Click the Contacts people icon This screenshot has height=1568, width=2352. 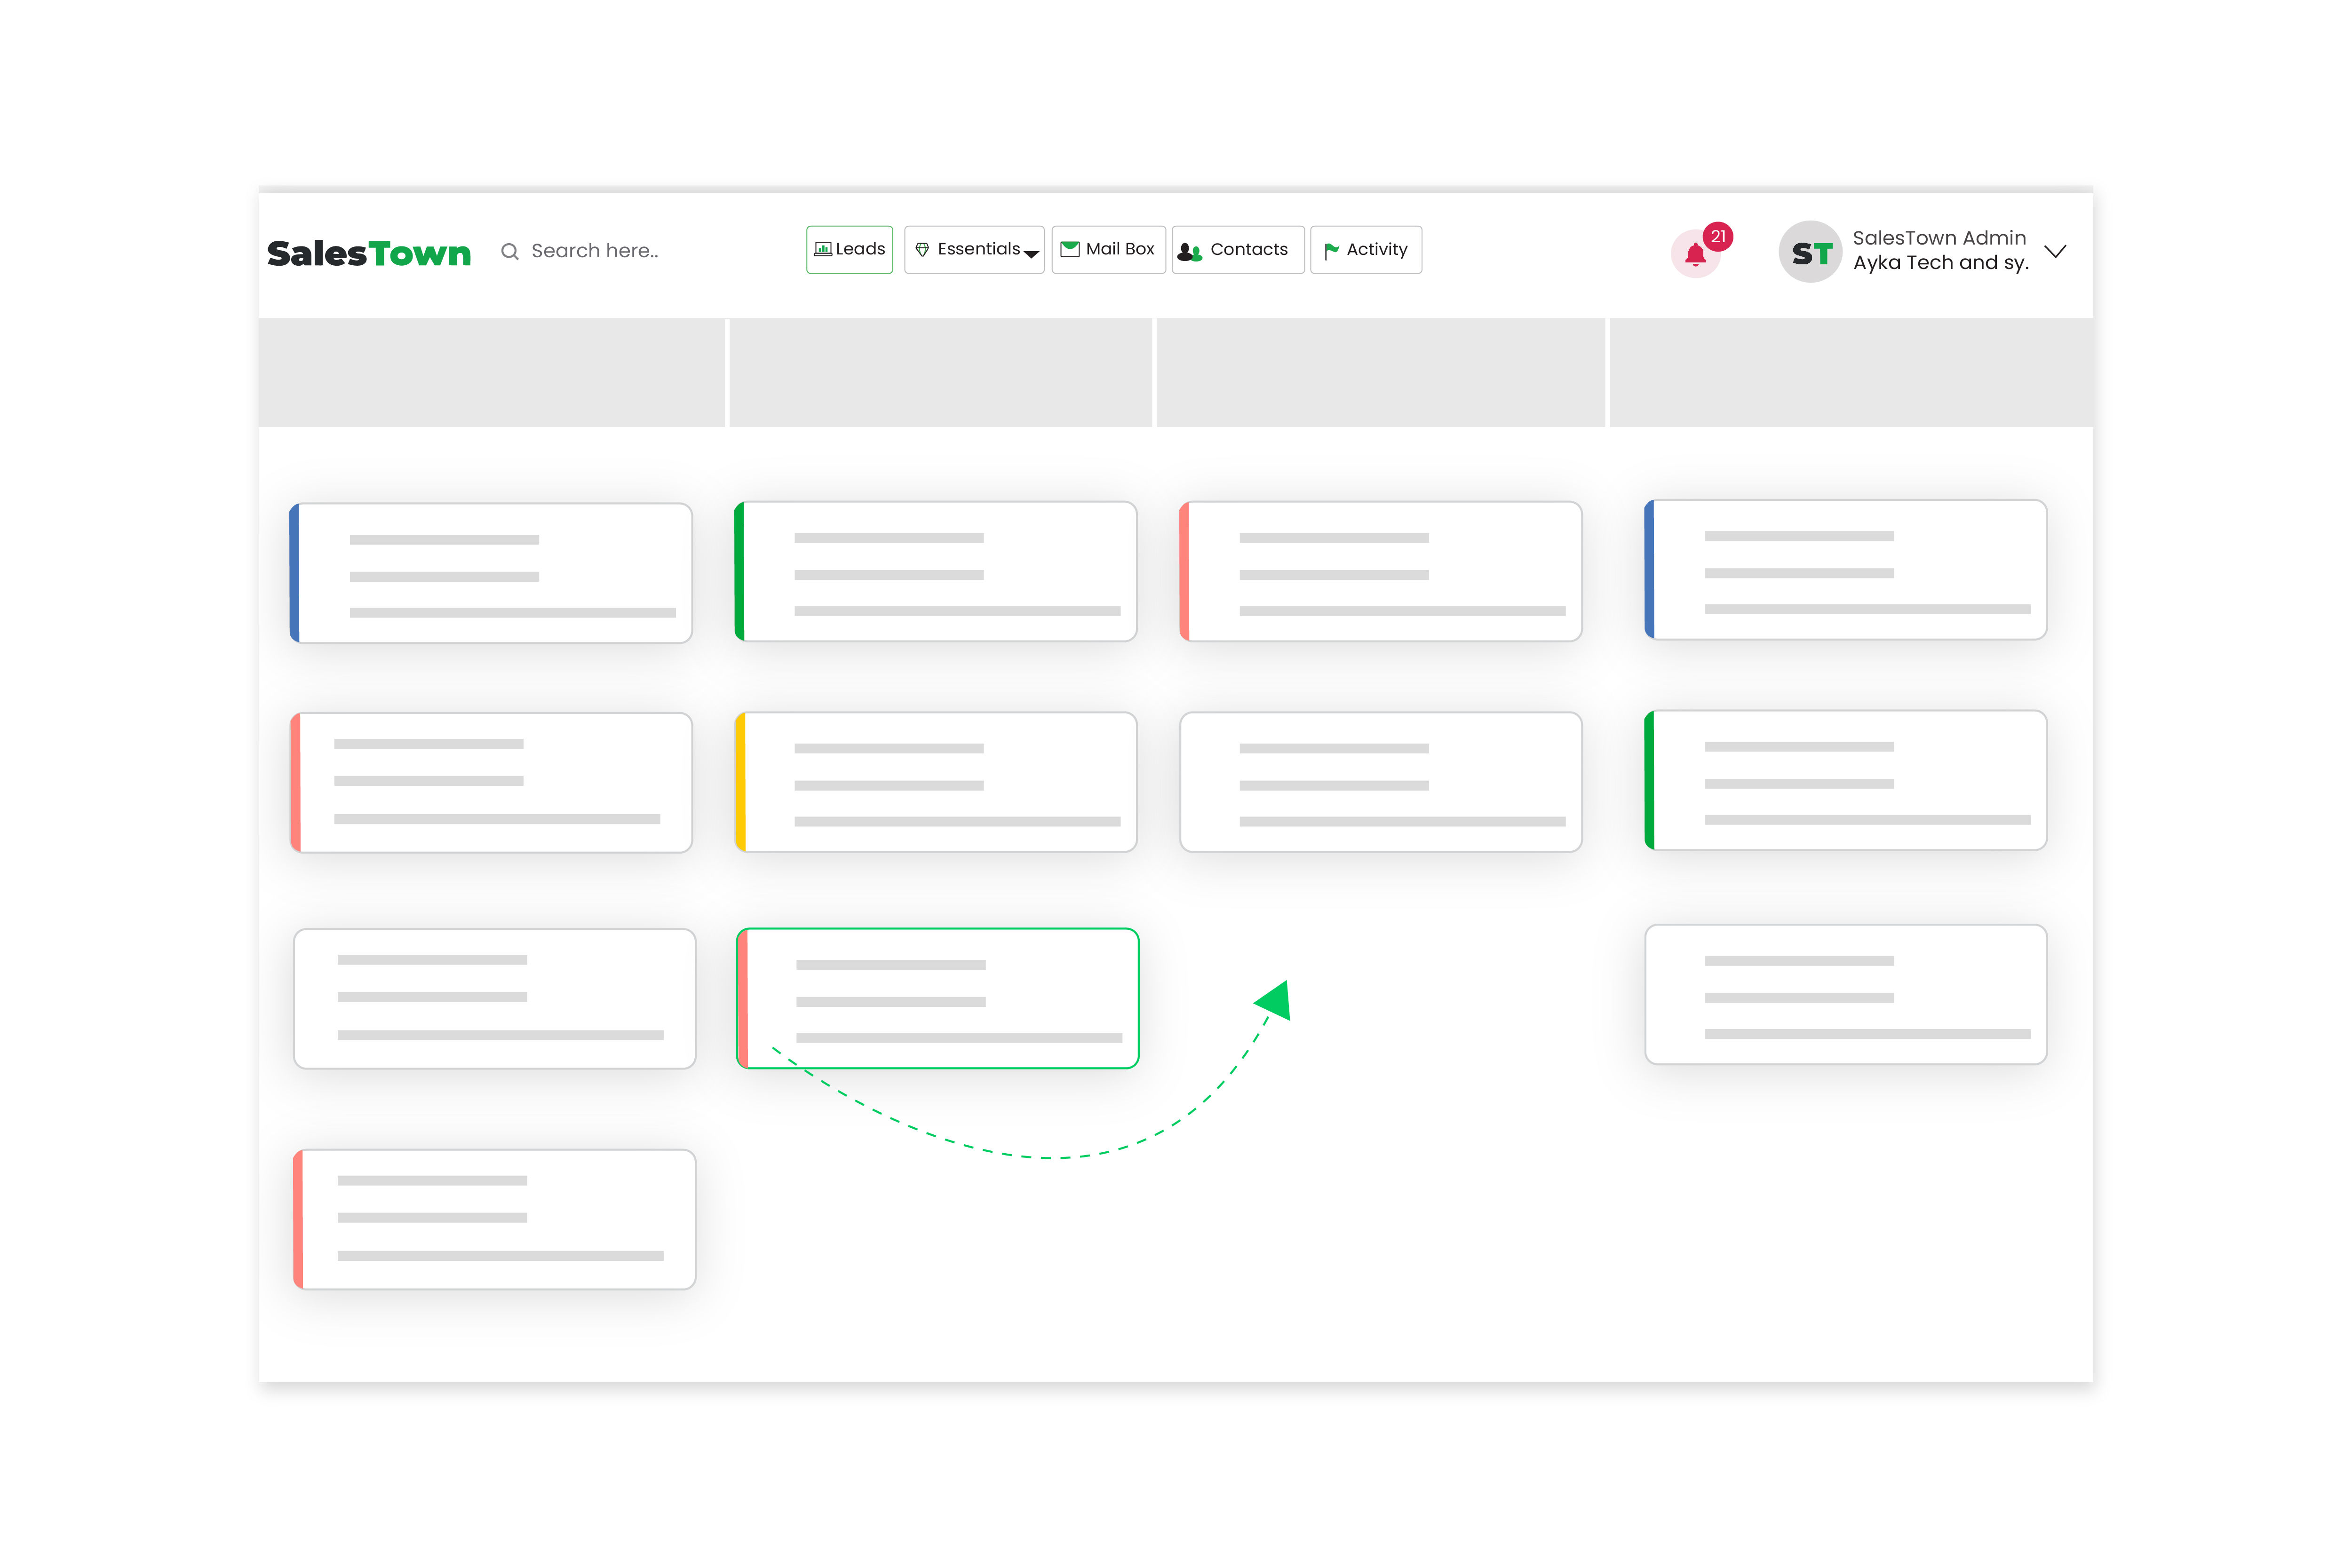tap(1189, 251)
